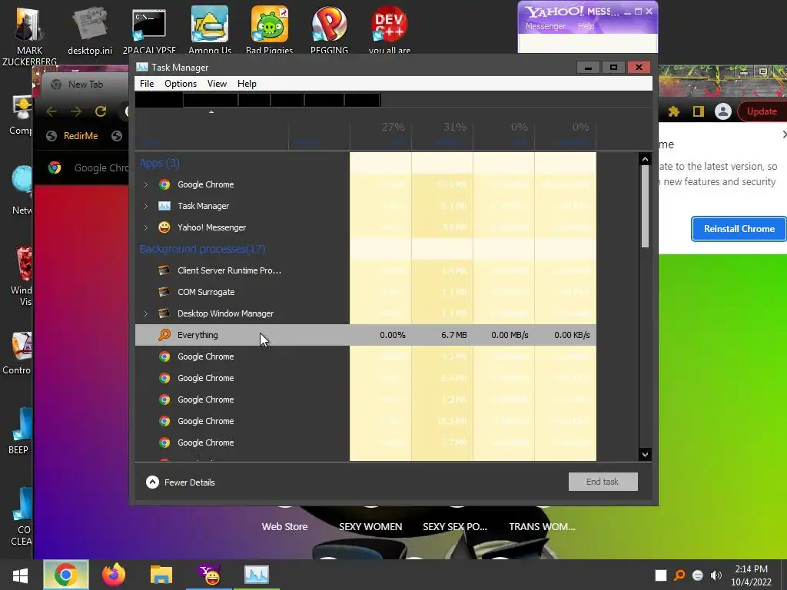This screenshot has width=787, height=590.
Task: Click 0.00 MB/s disk value for Everything
Action: tap(510, 335)
